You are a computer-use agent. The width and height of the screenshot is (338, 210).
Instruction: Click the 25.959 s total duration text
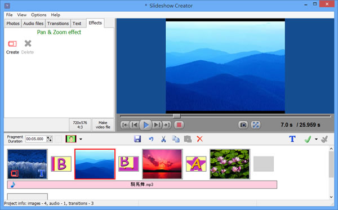click(308, 125)
